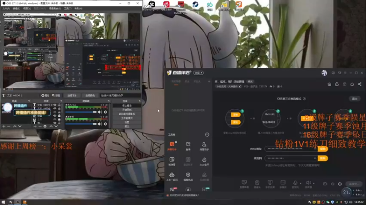This screenshot has height=205, width=366.
Task: Click 修改 button next to stream title
Action: [x=250, y=82]
